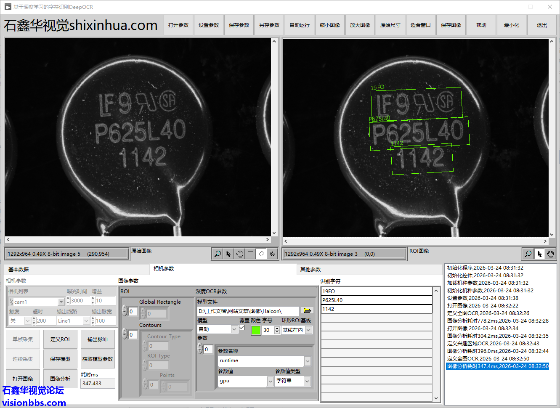Screen dimensions: 560x408
Task: Choose the rectangle ROI tool
Action: [250, 254]
